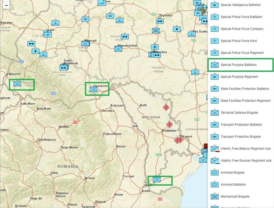
Task: Click the zoom out minus button
Action: (x=6, y=5)
